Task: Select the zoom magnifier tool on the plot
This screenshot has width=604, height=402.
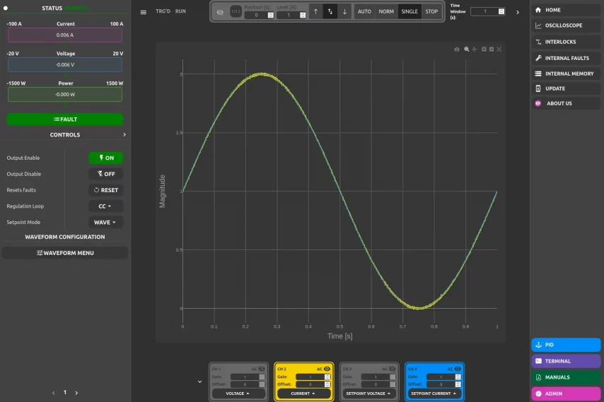Action: coord(466,49)
